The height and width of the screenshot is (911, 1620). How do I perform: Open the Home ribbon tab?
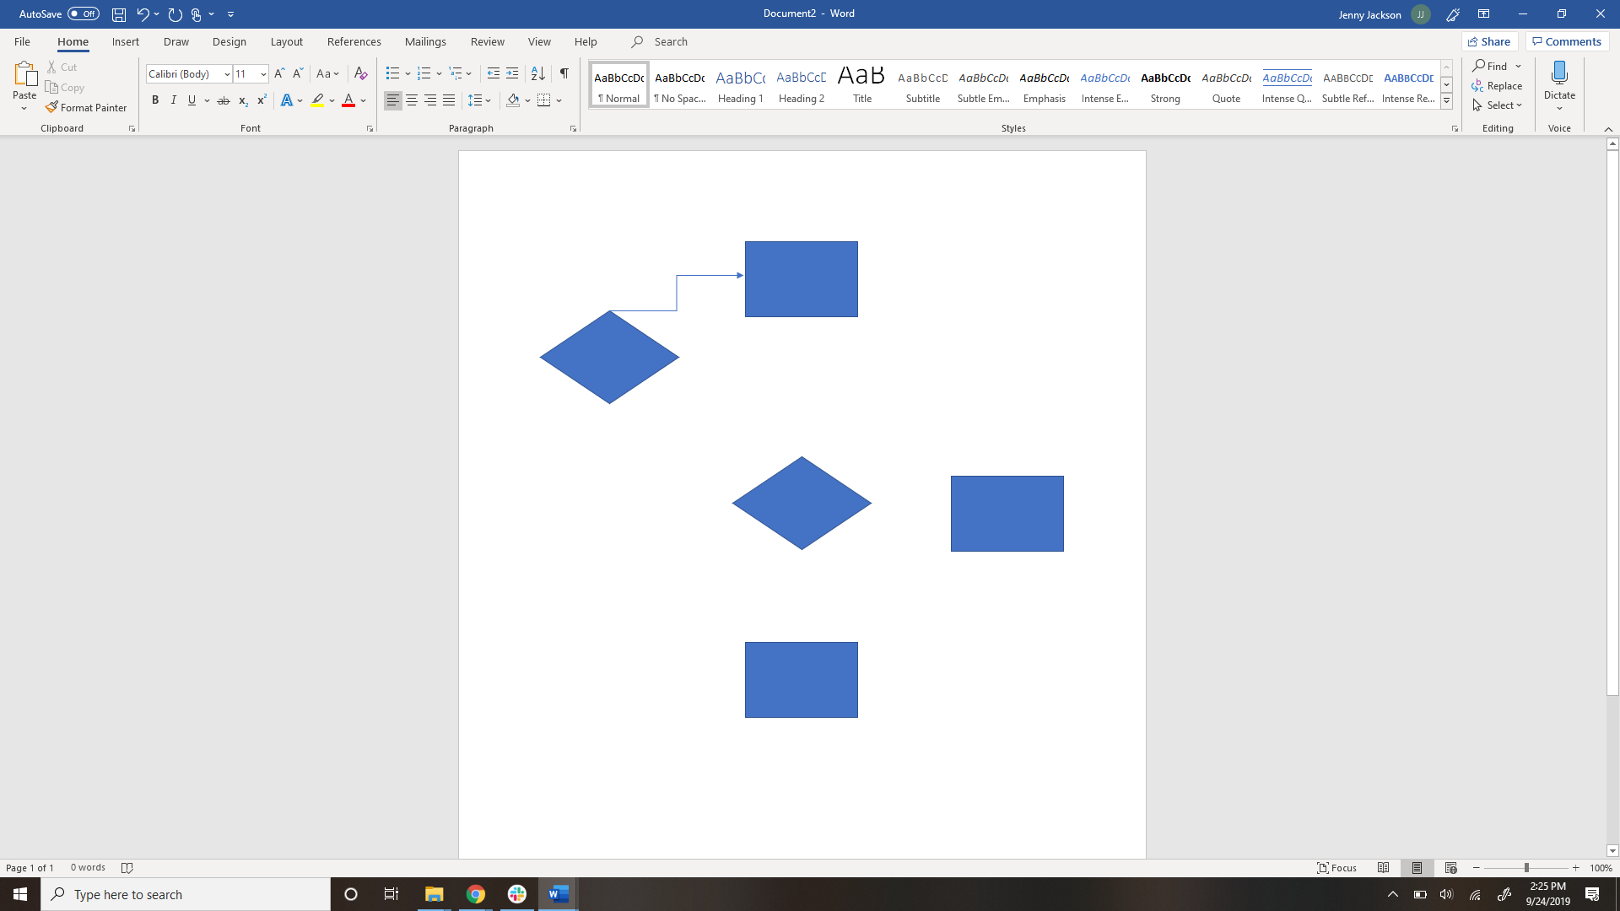tap(73, 41)
